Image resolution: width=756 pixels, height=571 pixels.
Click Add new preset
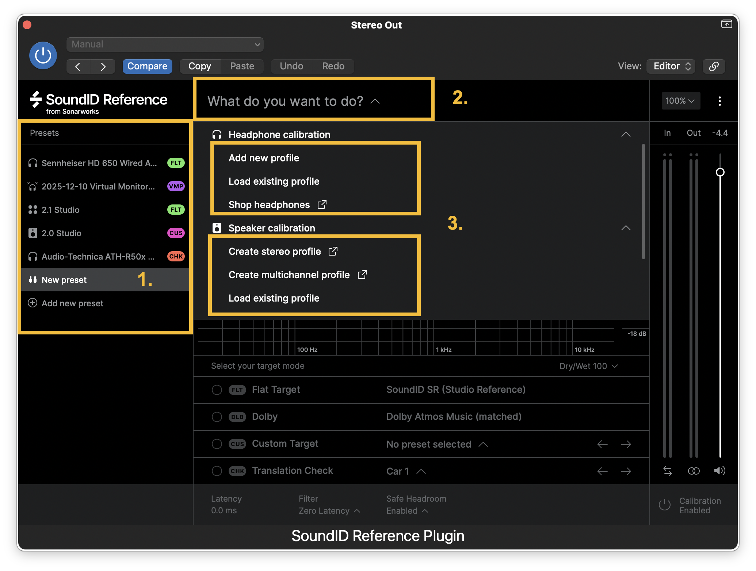[105, 303]
